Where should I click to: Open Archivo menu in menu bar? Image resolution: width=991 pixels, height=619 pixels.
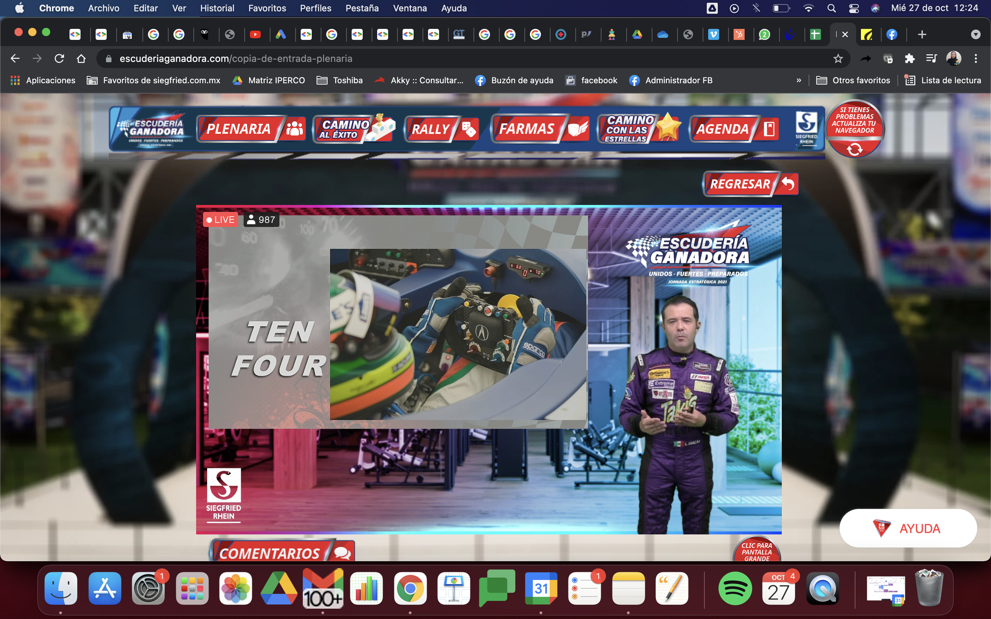[104, 8]
